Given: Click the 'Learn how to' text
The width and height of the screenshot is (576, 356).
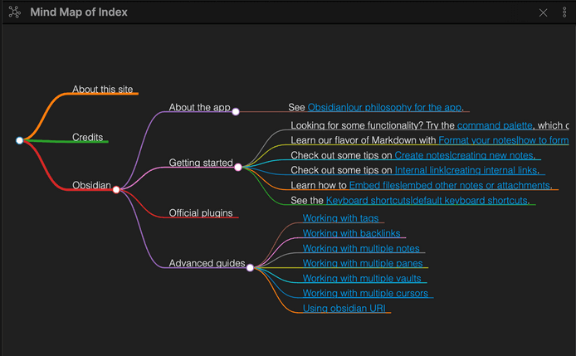Looking at the screenshot, I should (x=319, y=185).
